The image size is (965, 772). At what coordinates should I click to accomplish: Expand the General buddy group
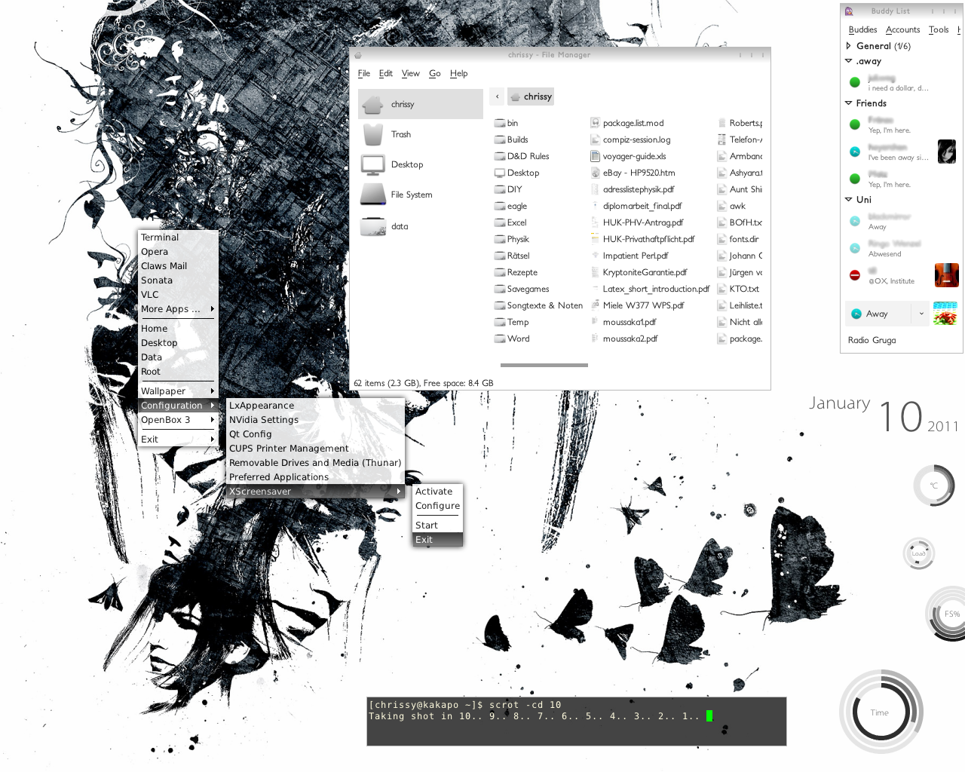coord(848,46)
